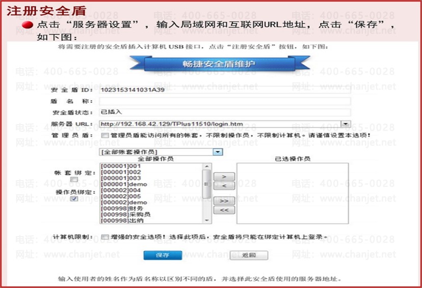Add all operators with >> button
Viewport: 422px width, 288px height.
tap(224, 200)
